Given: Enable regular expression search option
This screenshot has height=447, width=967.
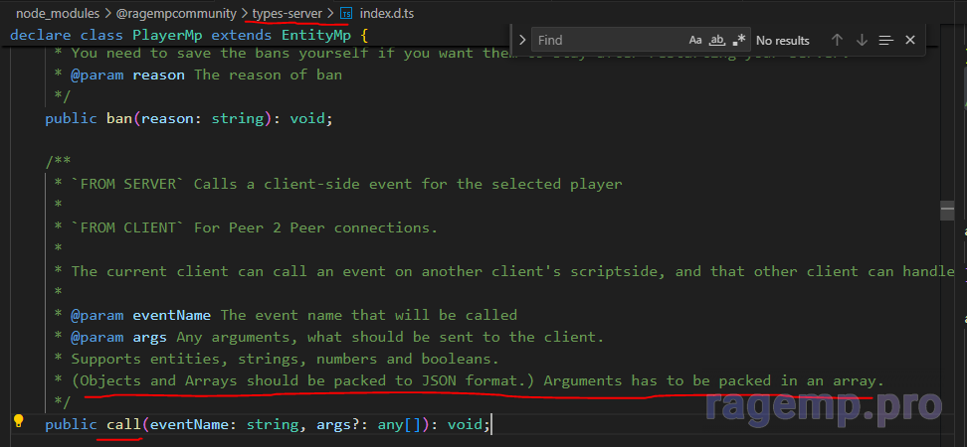Looking at the screenshot, I should [738, 40].
